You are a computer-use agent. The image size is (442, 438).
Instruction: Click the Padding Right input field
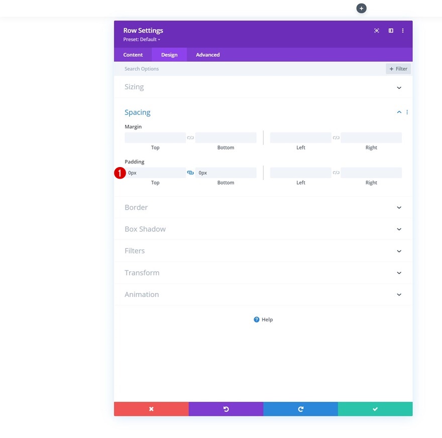tap(371, 173)
